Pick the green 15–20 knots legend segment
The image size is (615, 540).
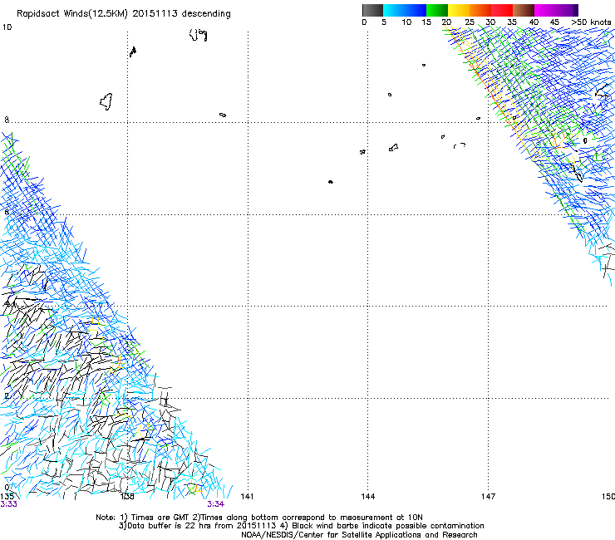tap(437, 10)
